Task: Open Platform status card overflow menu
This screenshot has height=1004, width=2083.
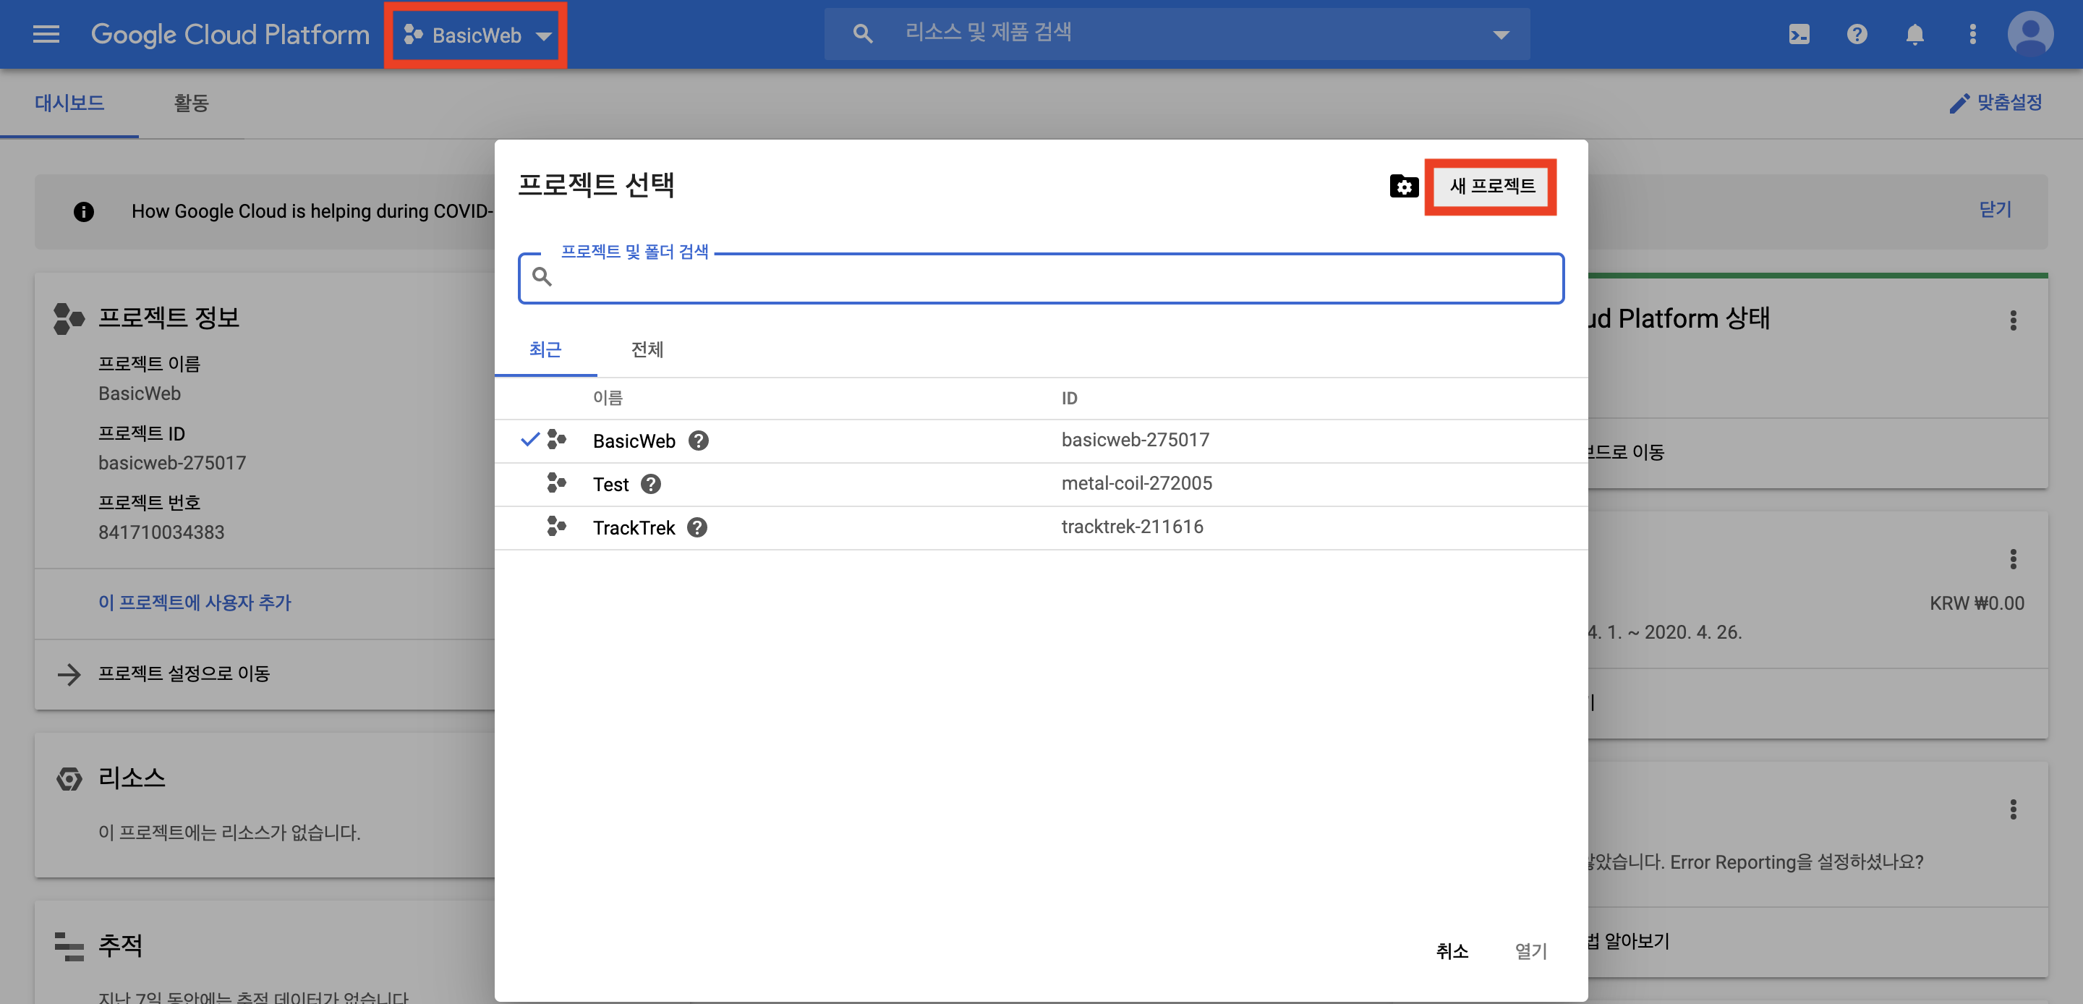Action: 2013,320
